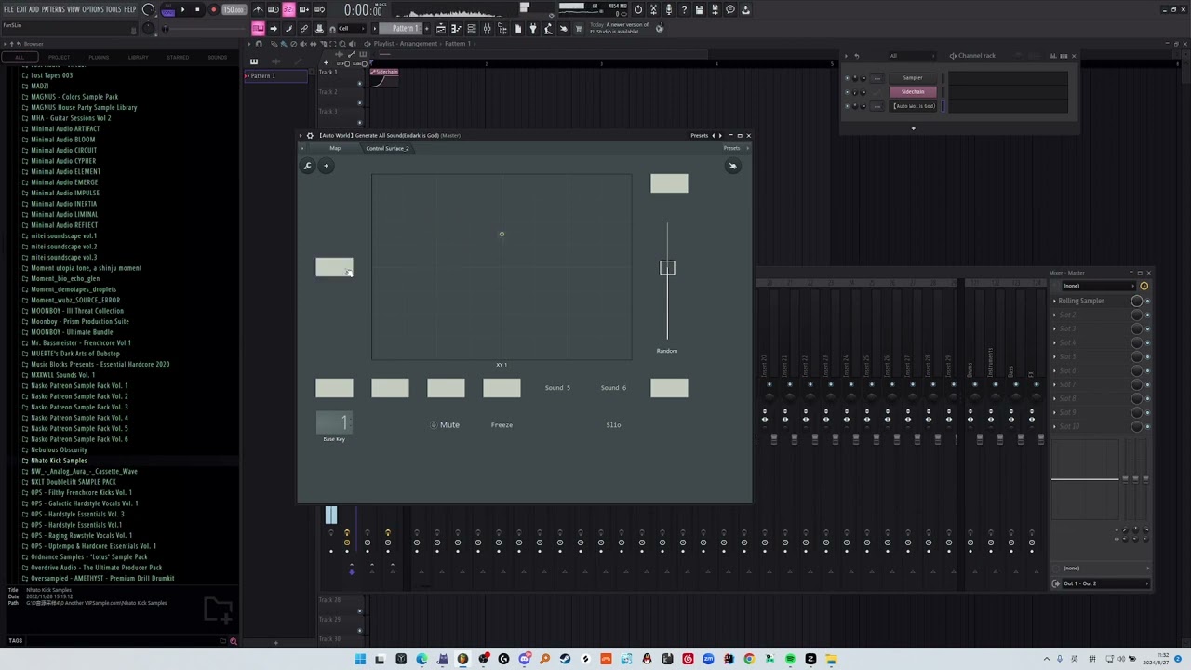Viewport: 1191px width, 670px height.
Task: Expand the Rolling Sampler slot menu arrow
Action: click(1055, 301)
